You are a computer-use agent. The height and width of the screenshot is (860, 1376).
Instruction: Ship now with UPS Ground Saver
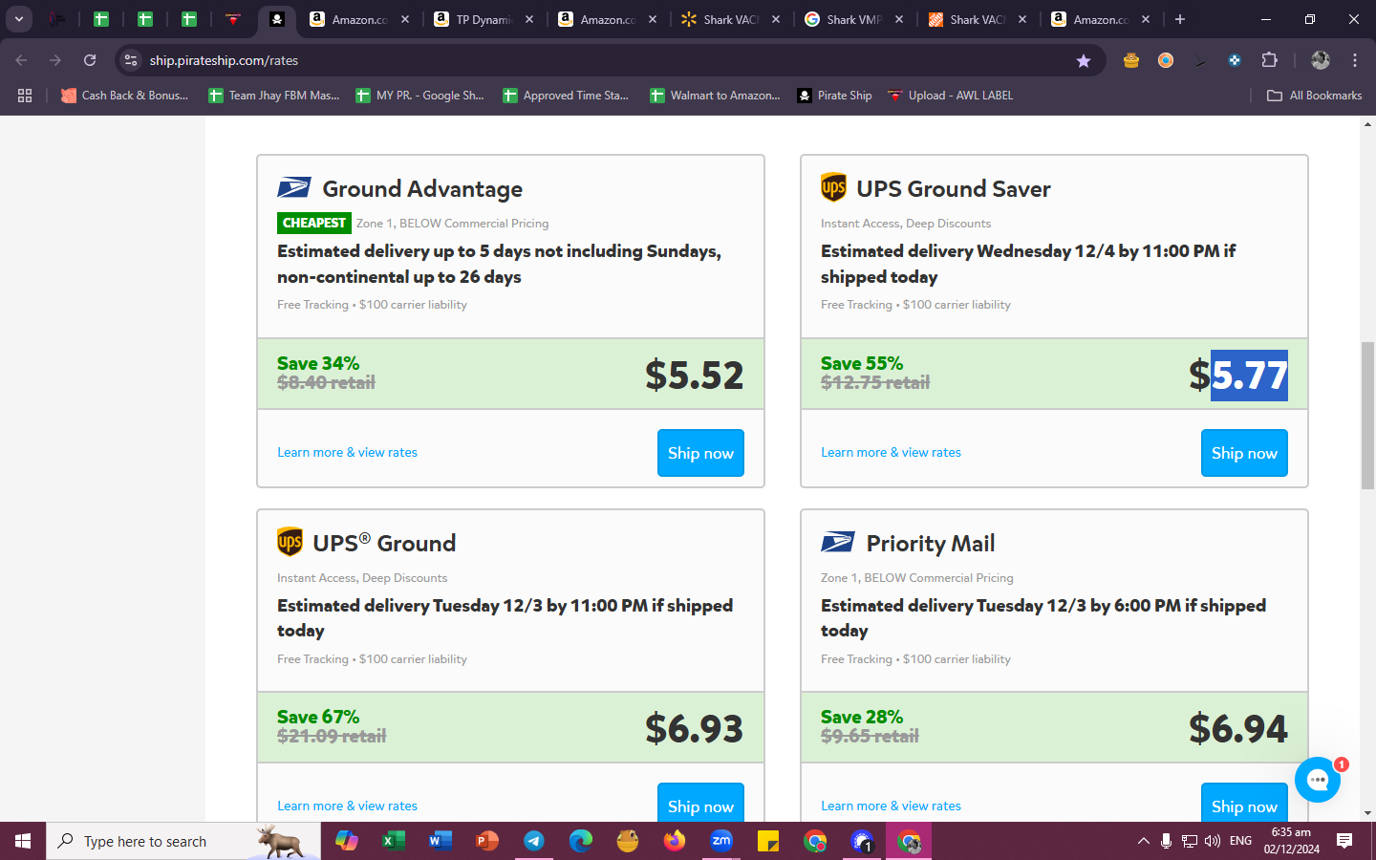click(1244, 453)
